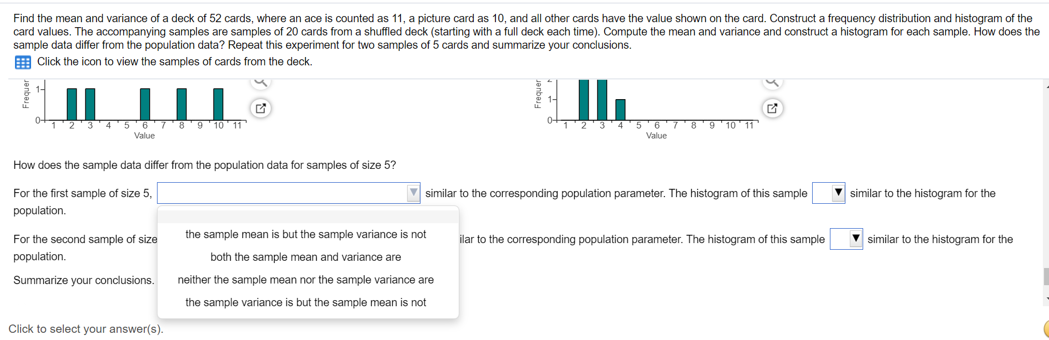Choose "both the sample mean and variance are"
Viewport: 1049px width, 340px height.
pos(306,257)
